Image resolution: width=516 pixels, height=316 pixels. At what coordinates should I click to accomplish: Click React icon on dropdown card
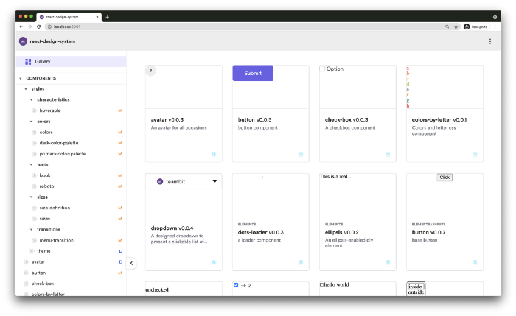(x=214, y=262)
